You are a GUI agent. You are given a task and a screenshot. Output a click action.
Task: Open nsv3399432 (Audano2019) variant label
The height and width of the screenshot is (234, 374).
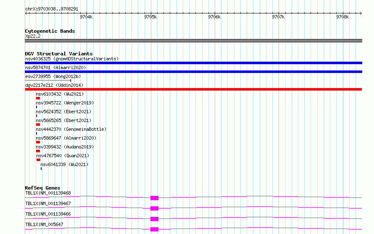[x=65, y=147]
